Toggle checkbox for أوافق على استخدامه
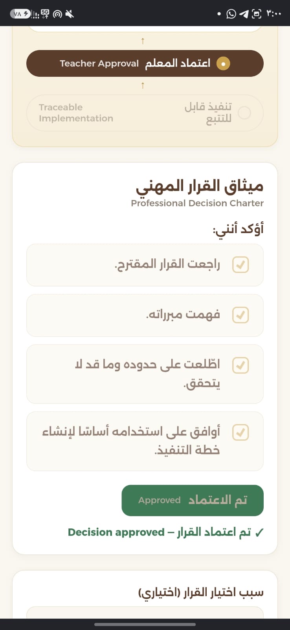290x630 pixels. [240, 432]
